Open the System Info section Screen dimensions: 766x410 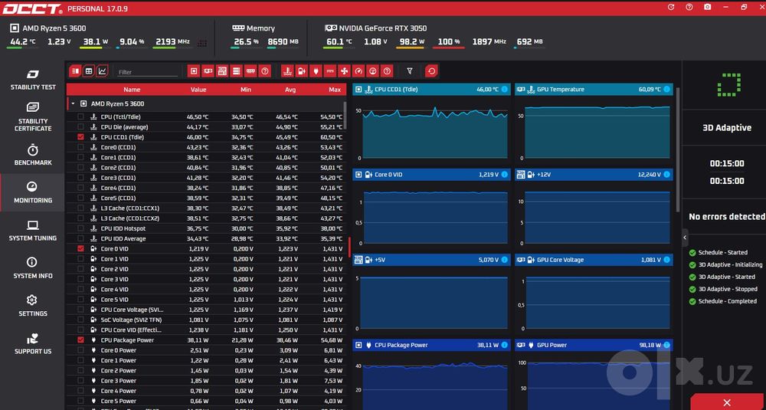[x=33, y=268]
